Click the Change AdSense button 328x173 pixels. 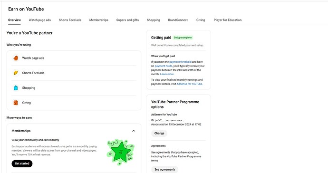pos(159,133)
